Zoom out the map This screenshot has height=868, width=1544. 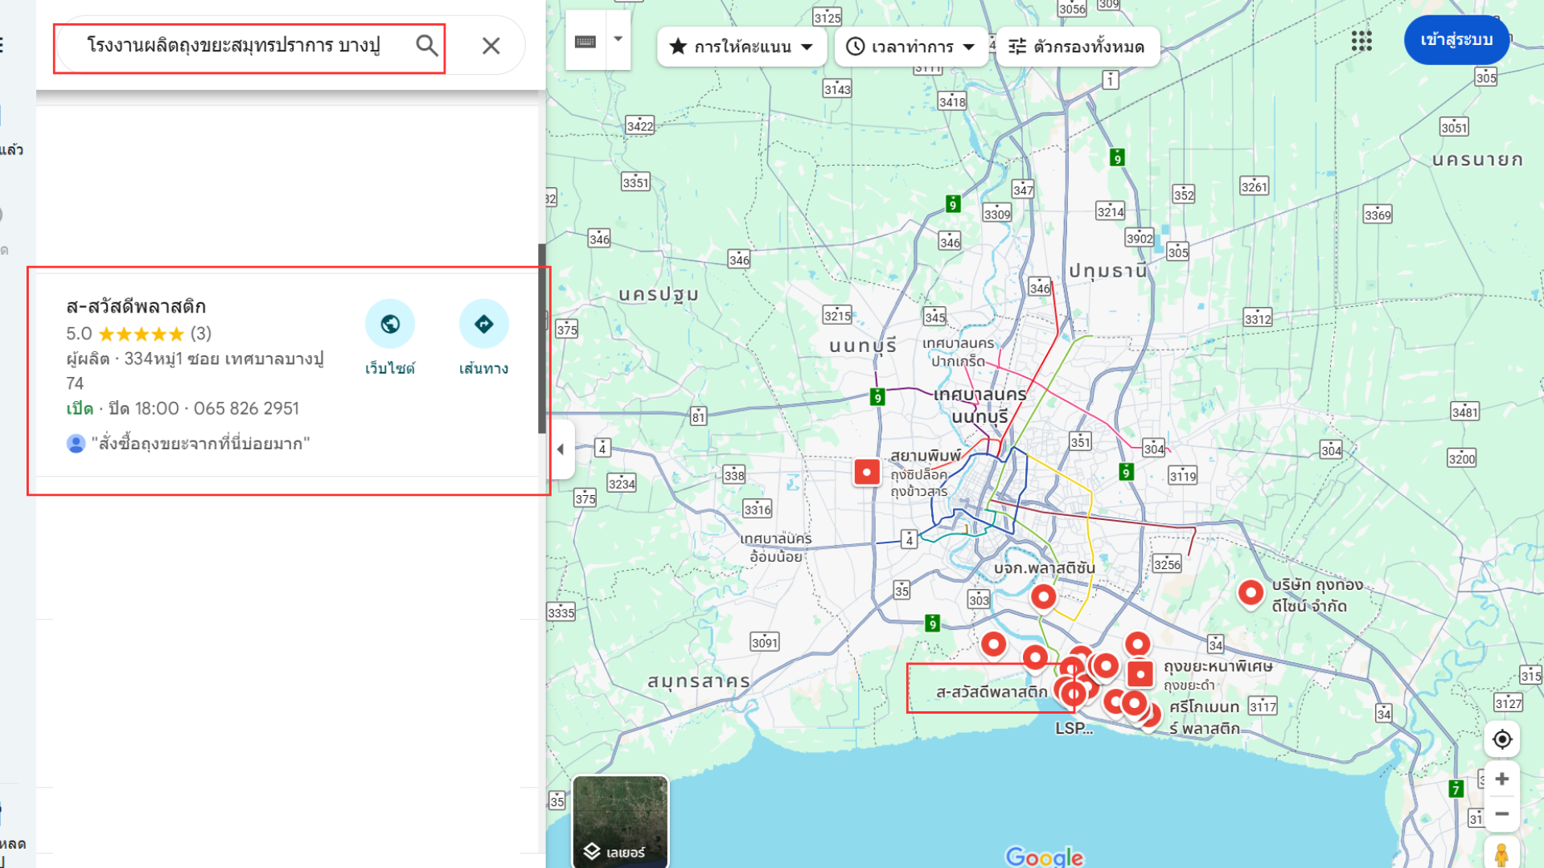coord(1501,814)
